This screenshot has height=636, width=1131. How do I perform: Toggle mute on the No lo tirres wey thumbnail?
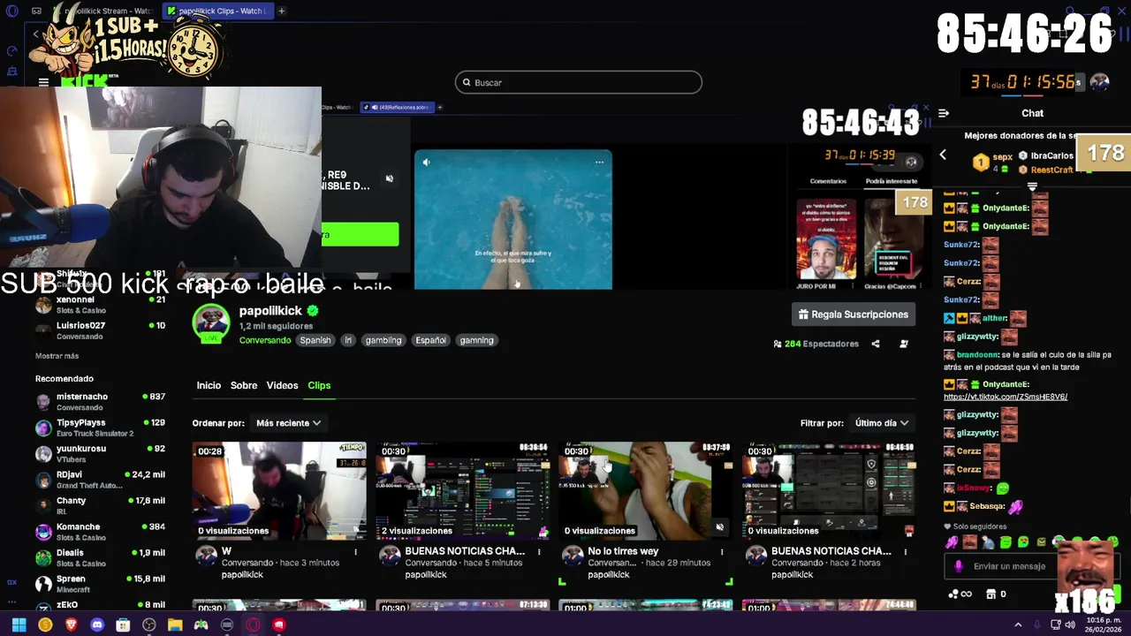[719, 527]
